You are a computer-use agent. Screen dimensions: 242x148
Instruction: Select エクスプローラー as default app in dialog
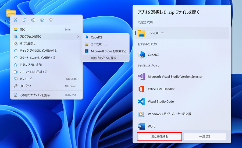[182, 33]
